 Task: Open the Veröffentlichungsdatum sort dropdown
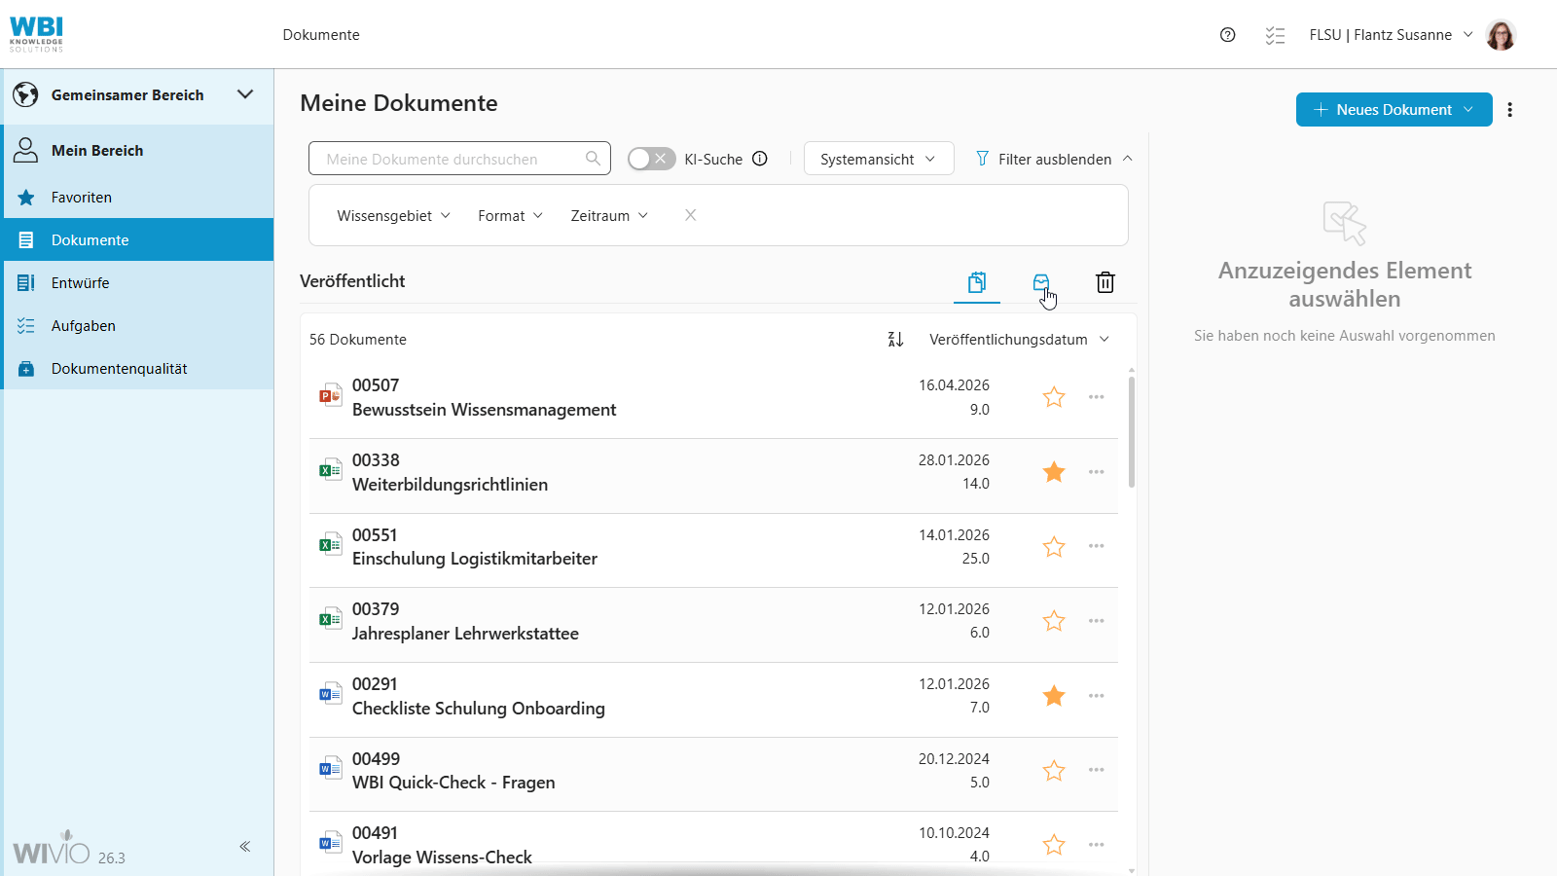[x=1019, y=339]
